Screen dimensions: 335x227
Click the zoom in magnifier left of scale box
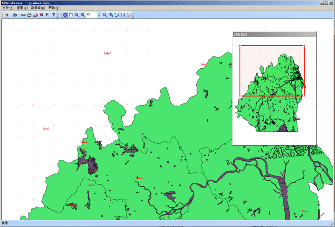pyautogui.click(x=83, y=15)
